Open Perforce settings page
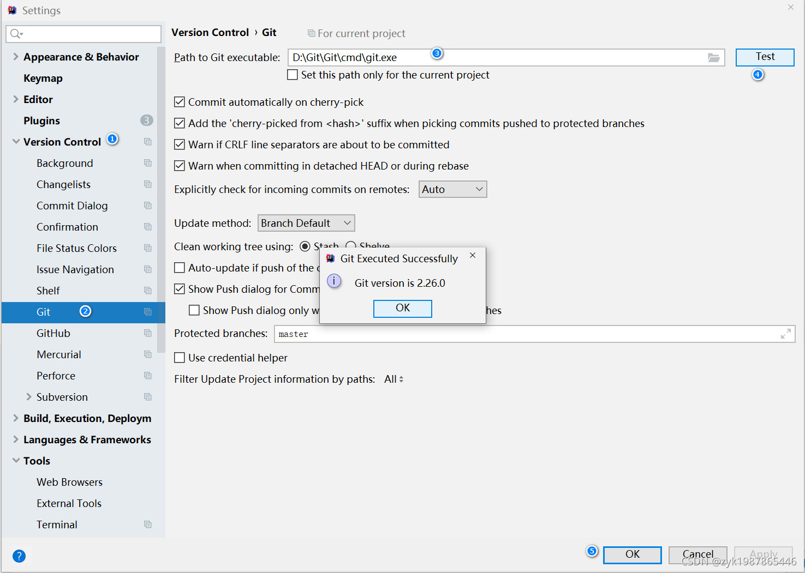805x573 pixels. point(56,376)
